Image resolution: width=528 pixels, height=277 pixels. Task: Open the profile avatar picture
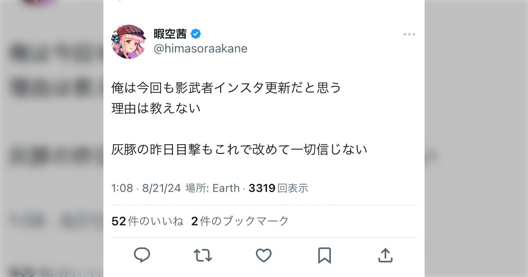point(129,41)
